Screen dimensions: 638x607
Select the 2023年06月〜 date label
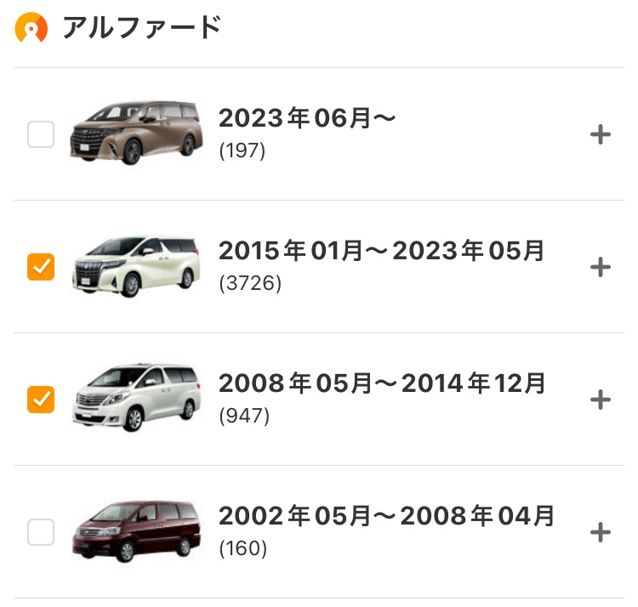[x=307, y=118]
